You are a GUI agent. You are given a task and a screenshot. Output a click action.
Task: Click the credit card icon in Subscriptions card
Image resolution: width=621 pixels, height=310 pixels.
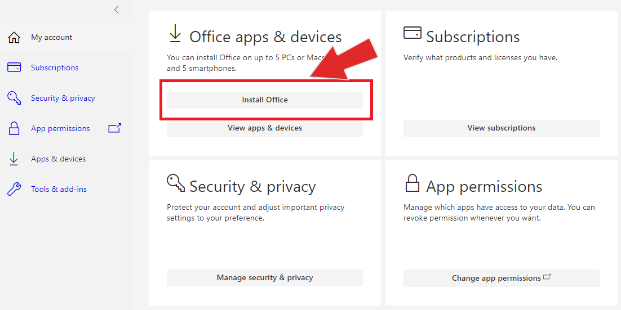point(412,33)
